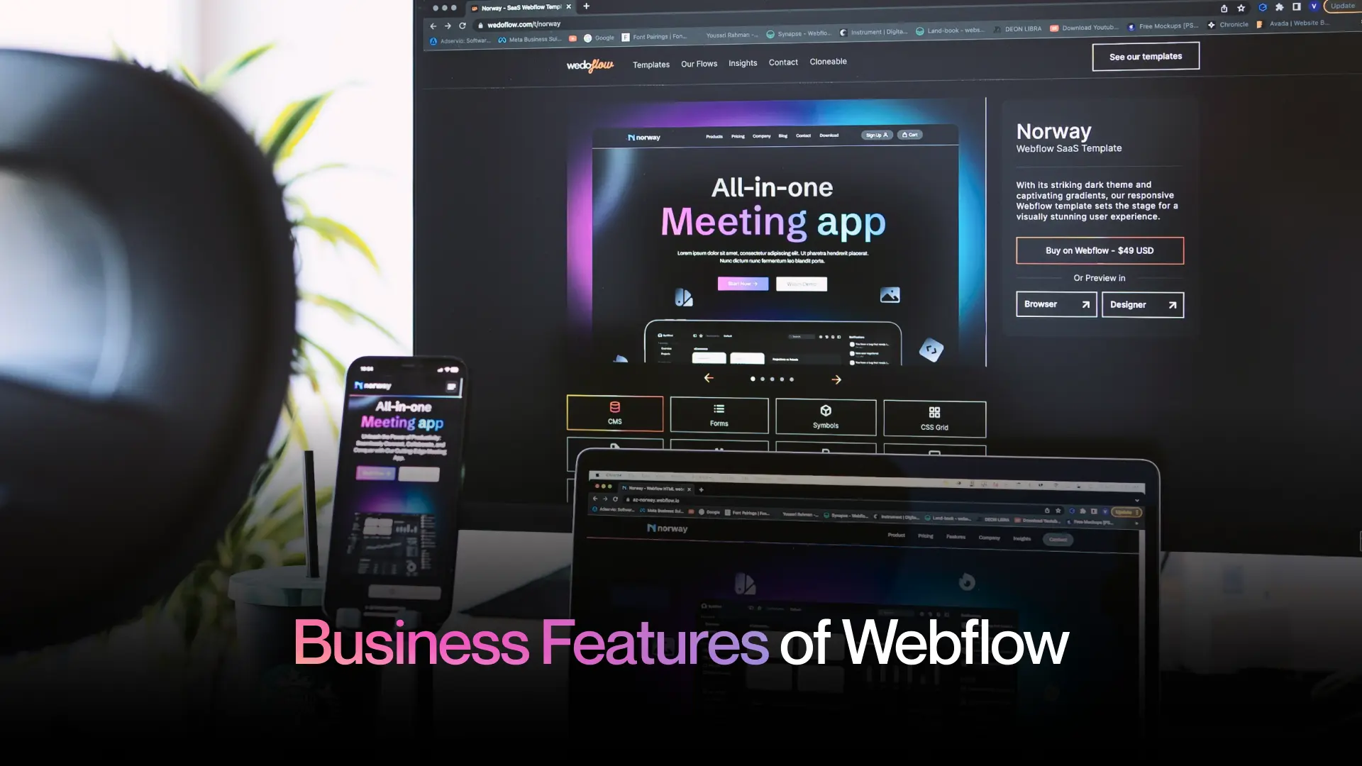Click Buy on Webflow $49 USD button
The height and width of the screenshot is (766, 1362).
click(1099, 250)
